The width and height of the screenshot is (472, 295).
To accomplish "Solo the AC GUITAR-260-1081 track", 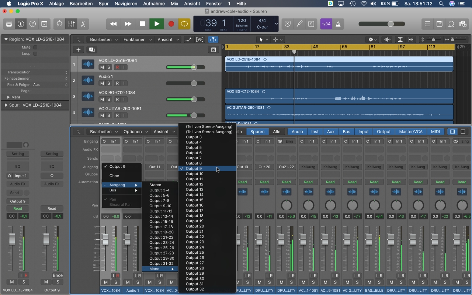I will pyautogui.click(x=109, y=115).
